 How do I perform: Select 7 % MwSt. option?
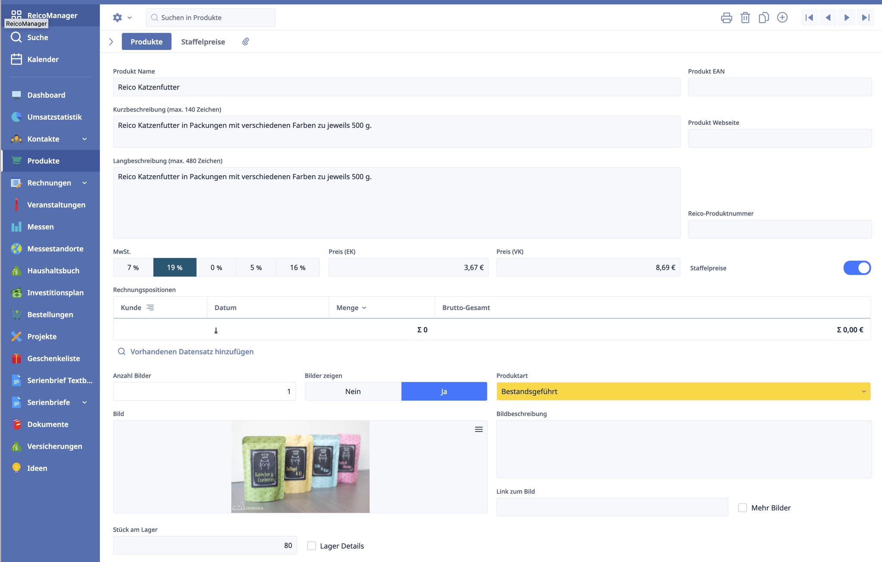tap(133, 267)
